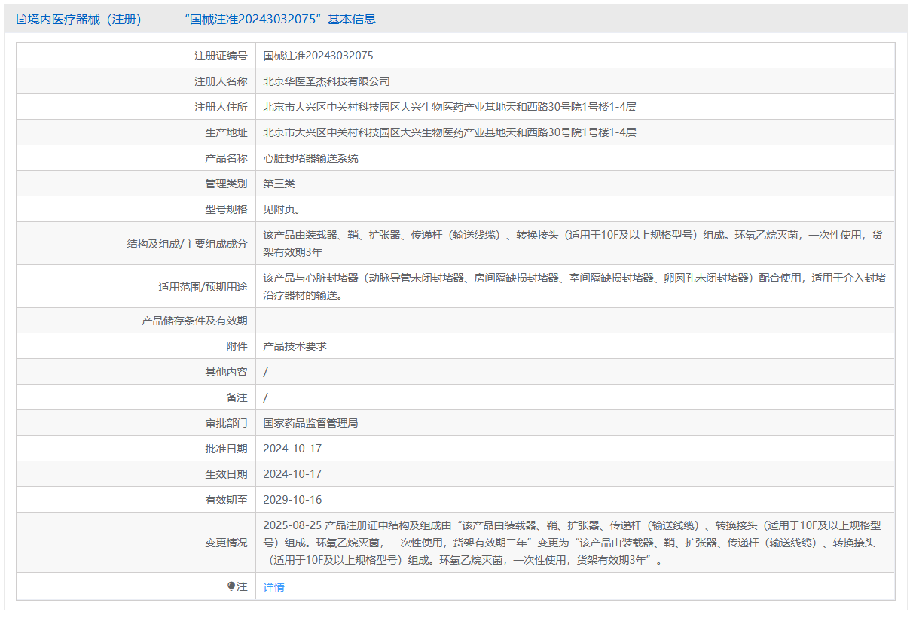Click the 注册人名称 label
Image resolution: width=913 pixels, height=630 pixels.
click(x=221, y=81)
